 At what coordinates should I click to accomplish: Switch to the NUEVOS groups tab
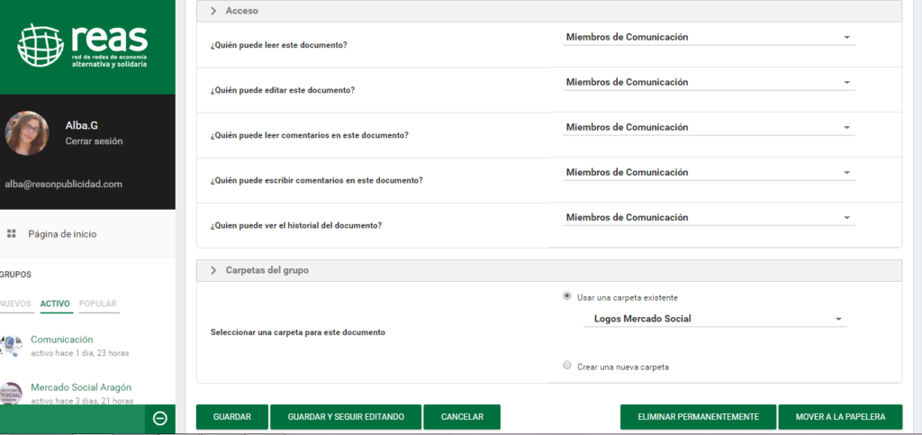click(x=15, y=304)
